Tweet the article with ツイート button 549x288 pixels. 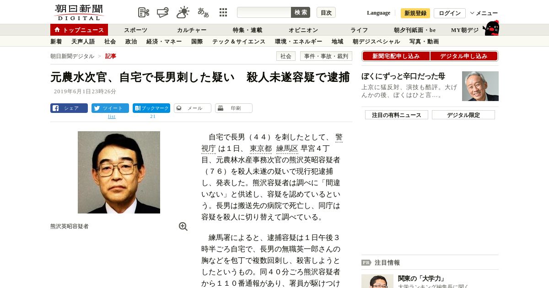pyautogui.click(x=110, y=108)
